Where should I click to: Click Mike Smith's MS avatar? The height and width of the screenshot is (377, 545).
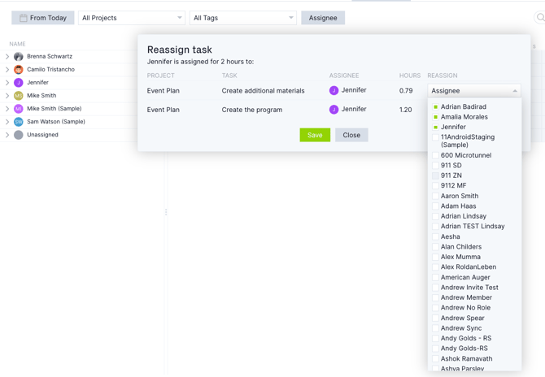[x=19, y=95]
